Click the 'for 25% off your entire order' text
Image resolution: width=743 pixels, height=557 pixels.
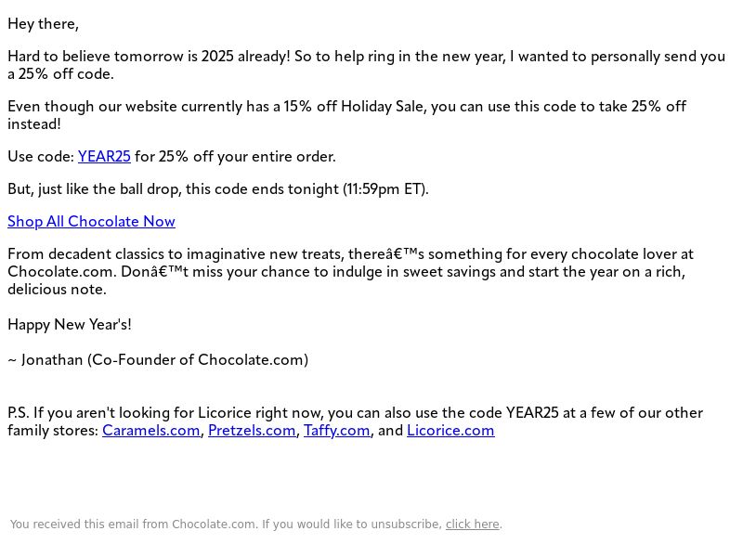pyautogui.click(x=235, y=156)
